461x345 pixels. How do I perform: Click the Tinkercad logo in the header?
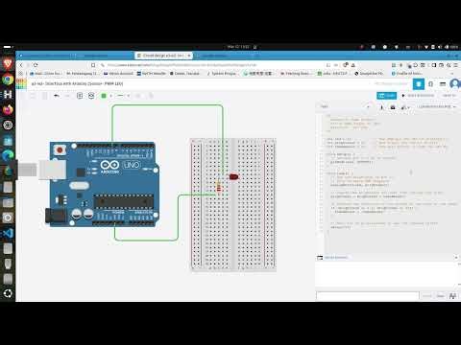click(21, 84)
